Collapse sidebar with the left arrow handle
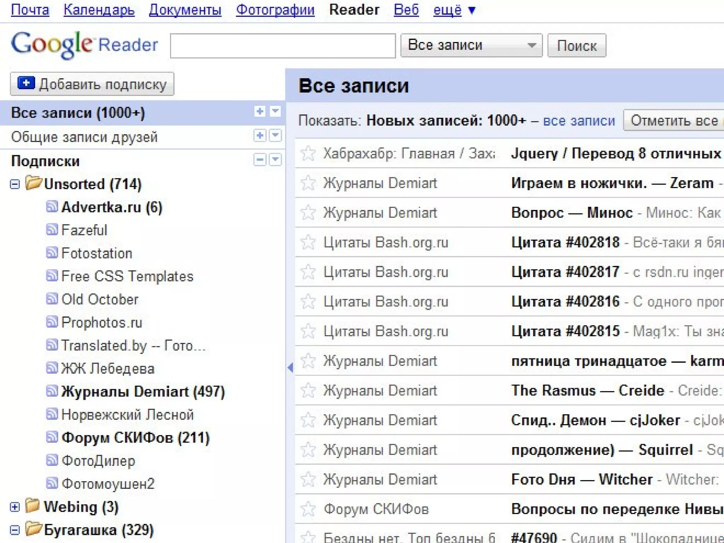Screen dimensions: 724x543 [x=290, y=368]
